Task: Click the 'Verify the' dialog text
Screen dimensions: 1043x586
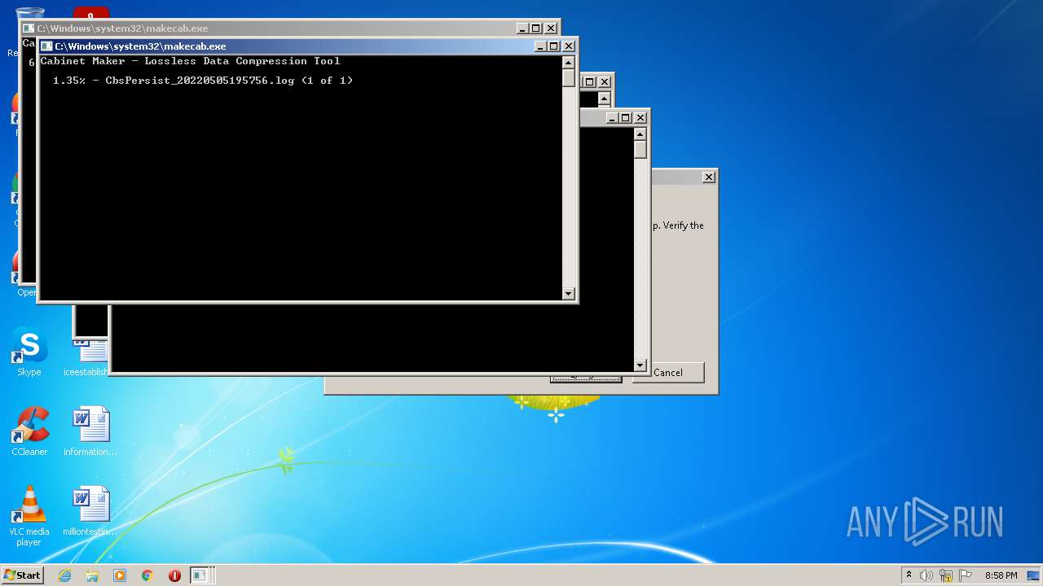Action: point(683,225)
